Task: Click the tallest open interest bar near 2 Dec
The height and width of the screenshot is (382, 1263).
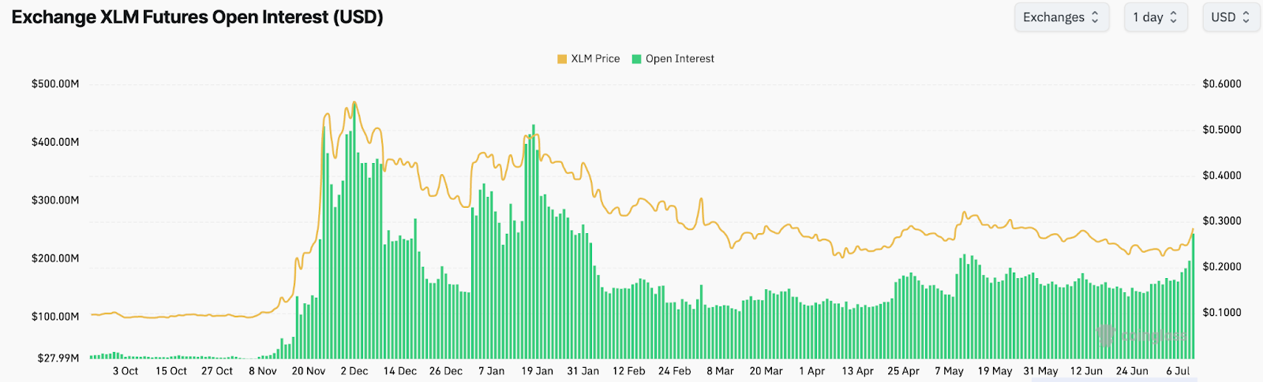Action: pos(354,230)
